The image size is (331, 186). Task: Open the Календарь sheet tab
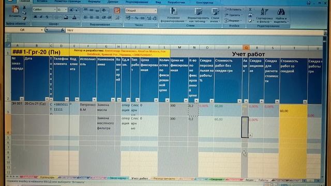(47, 177)
